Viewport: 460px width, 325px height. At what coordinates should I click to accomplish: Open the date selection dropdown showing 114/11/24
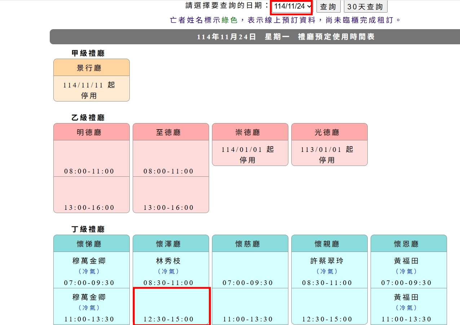(292, 6)
